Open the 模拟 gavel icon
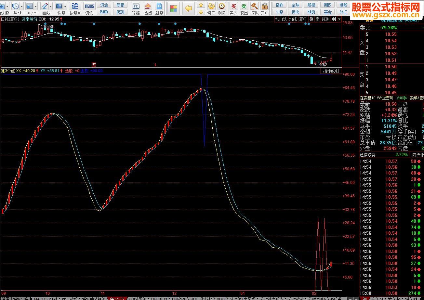The height and width of the screenshot is (300, 424). 255,6
